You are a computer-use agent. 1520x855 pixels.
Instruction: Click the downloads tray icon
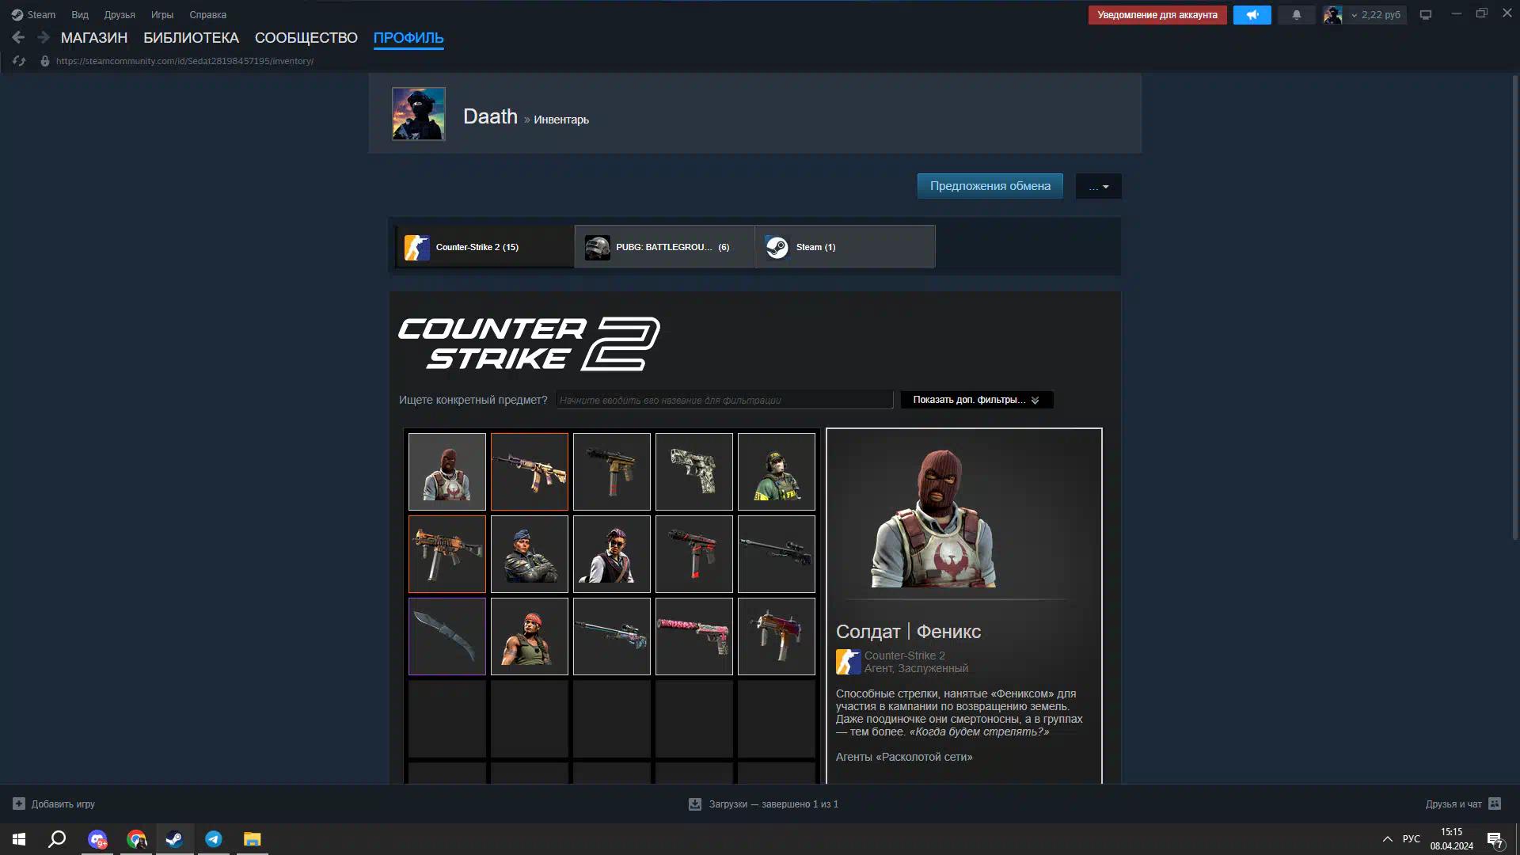pyautogui.click(x=694, y=804)
